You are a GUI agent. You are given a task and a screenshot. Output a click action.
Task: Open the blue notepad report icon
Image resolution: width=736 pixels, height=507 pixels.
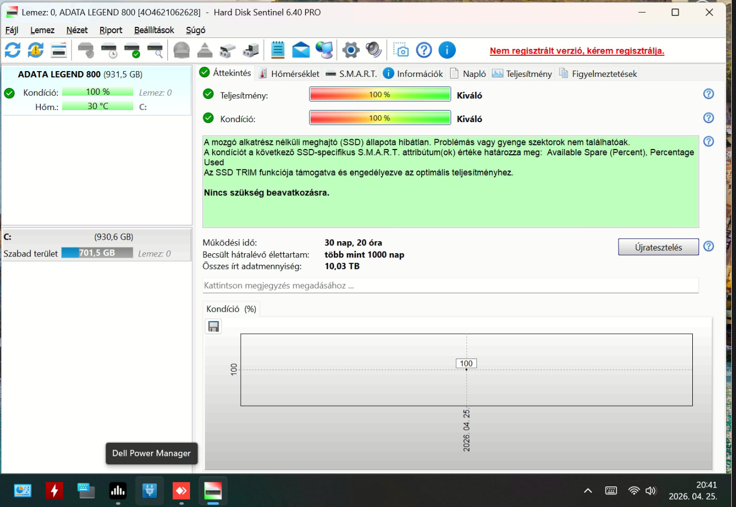pyautogui.click(x=278, y=51)
